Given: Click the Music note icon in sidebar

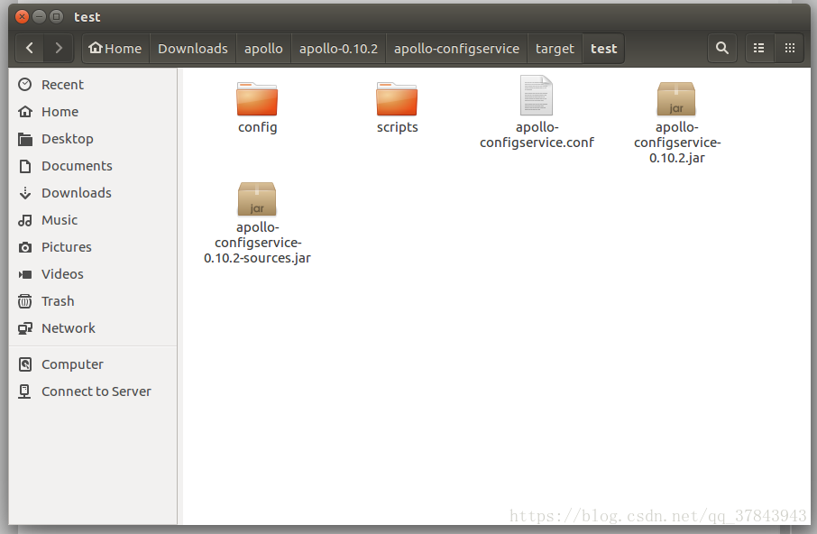Looking at the screenshot, I should [x=25, y=220].
